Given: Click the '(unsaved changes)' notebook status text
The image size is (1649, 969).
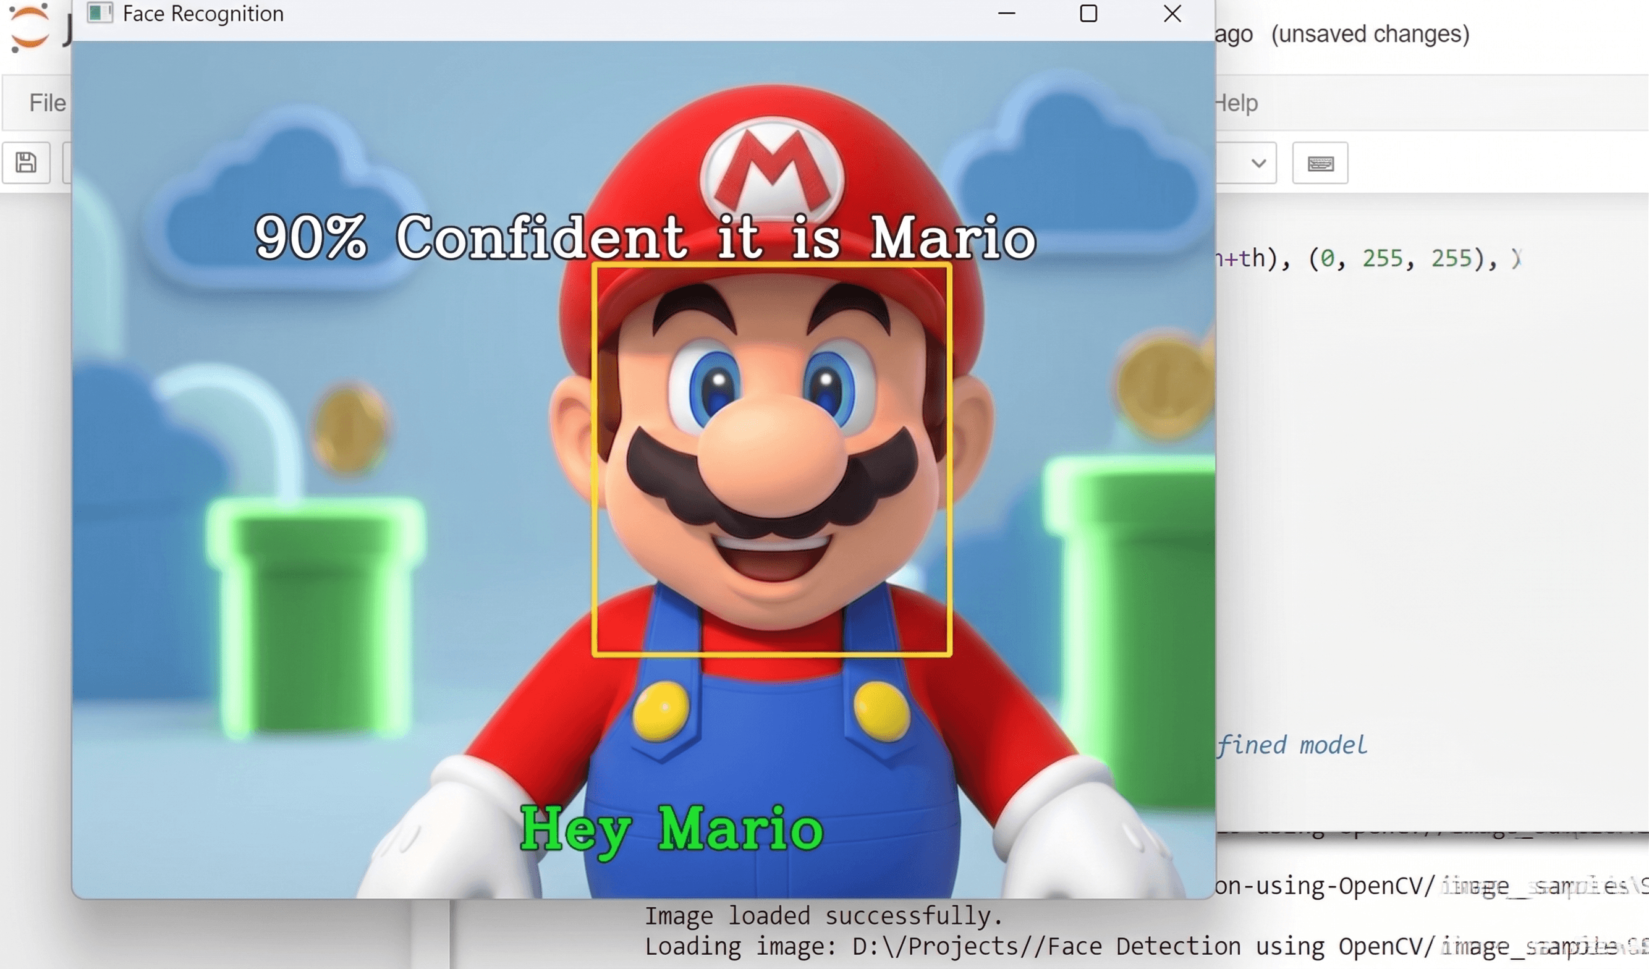Looking at the screenshot, I should click(x=1370, y=34).
